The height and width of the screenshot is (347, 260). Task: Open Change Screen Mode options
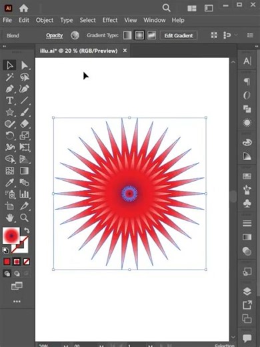pyautogui.click(x=17, y=286)
